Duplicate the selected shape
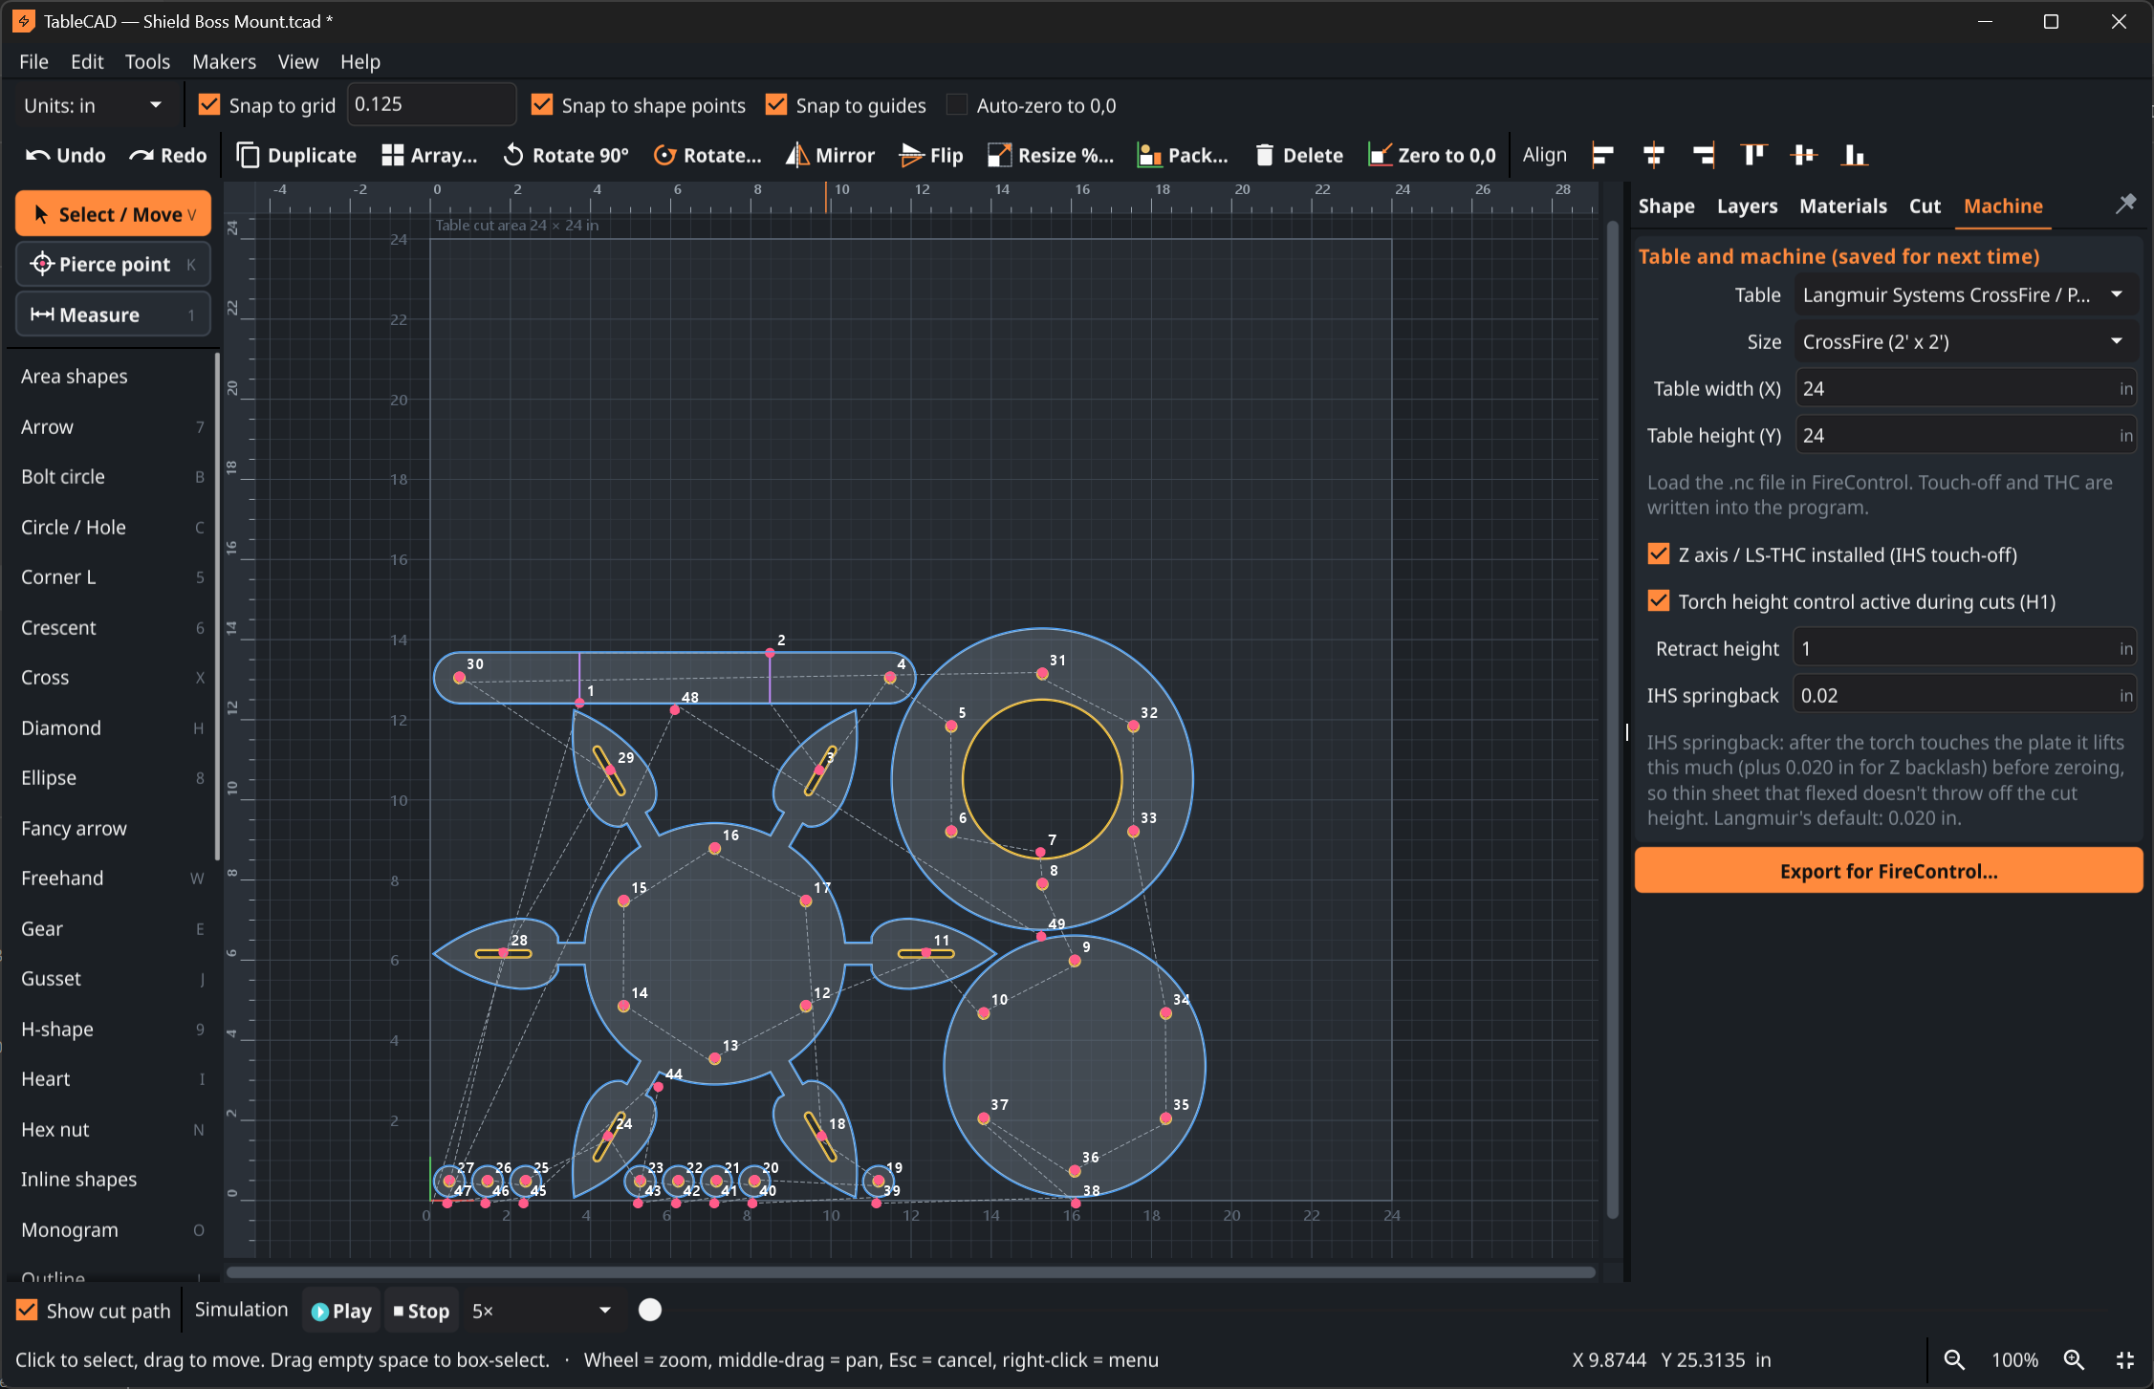 click(296, 155)
